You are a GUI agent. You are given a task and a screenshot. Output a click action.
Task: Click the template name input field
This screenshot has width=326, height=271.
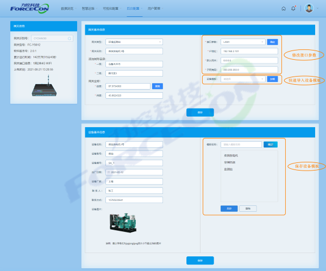click(x=241, y=144)
